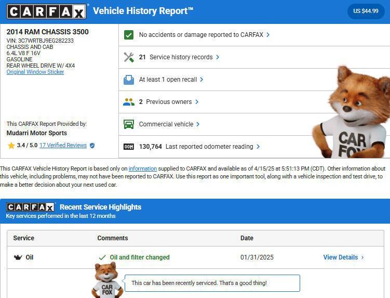Click the Mudarri Motor Sports dealer name

(37, 133)
